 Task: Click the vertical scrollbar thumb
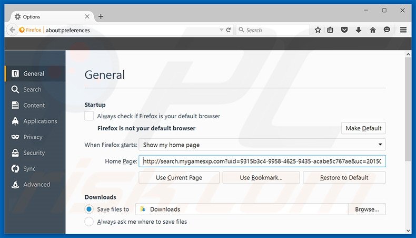(x=408, y=109)
